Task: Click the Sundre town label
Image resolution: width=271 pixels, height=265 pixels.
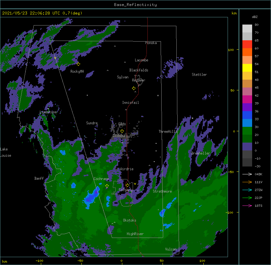Action: click(92, 123)
